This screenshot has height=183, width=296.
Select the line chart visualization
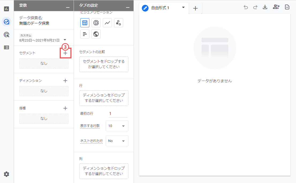click(x=107, y=23)
